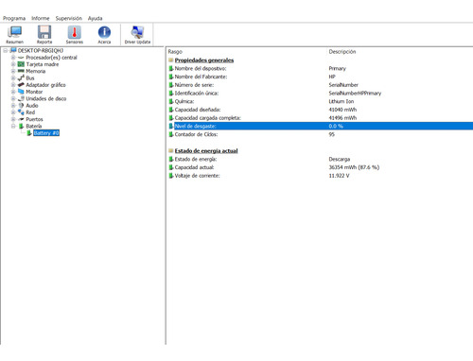
Task: Select the Capacidad cargada completa row
Action: [320, 117]
